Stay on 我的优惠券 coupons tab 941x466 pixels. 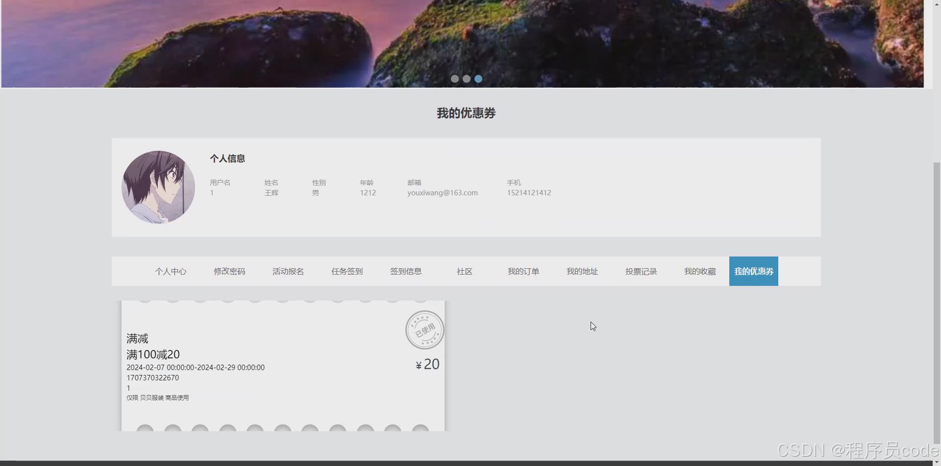(753, 271)
